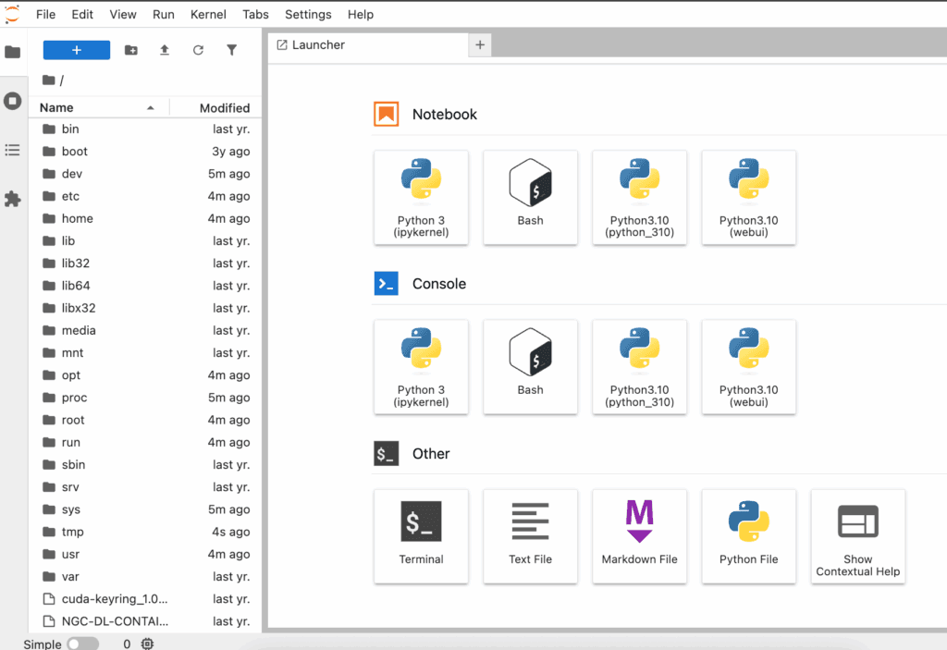
Task: Open the usr folder in file list
Action: [70, 555]
